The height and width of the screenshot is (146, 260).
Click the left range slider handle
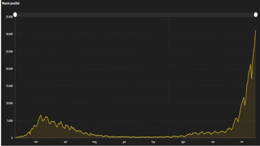[x=15, y=15]
